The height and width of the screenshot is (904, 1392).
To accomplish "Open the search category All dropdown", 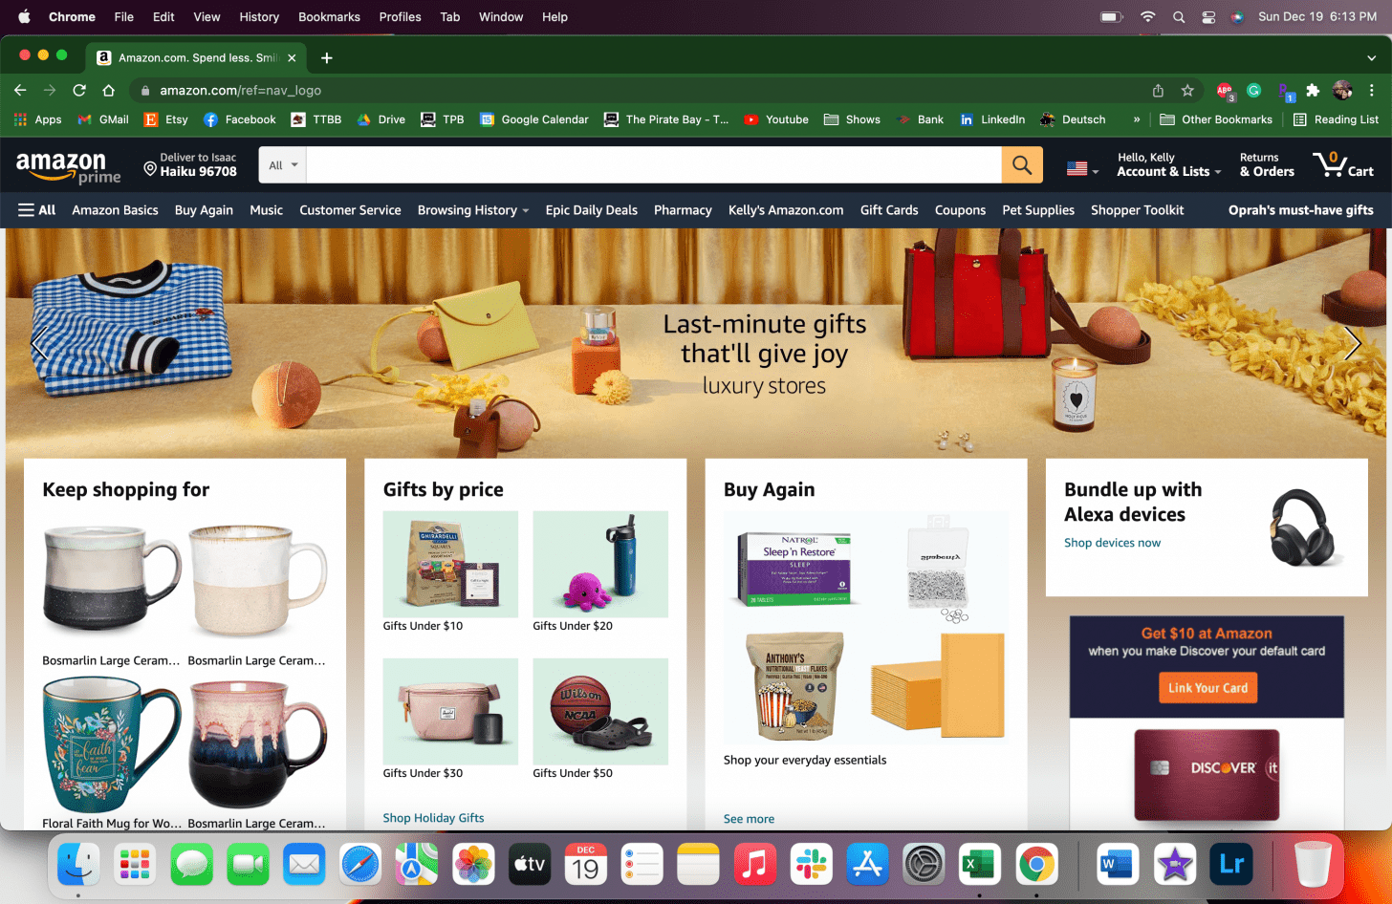I will pos(283,165).
